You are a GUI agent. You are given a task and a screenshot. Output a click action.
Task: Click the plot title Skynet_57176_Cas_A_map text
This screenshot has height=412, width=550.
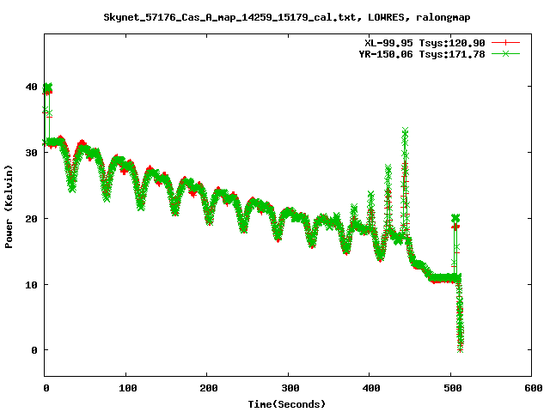click(286, 17)
